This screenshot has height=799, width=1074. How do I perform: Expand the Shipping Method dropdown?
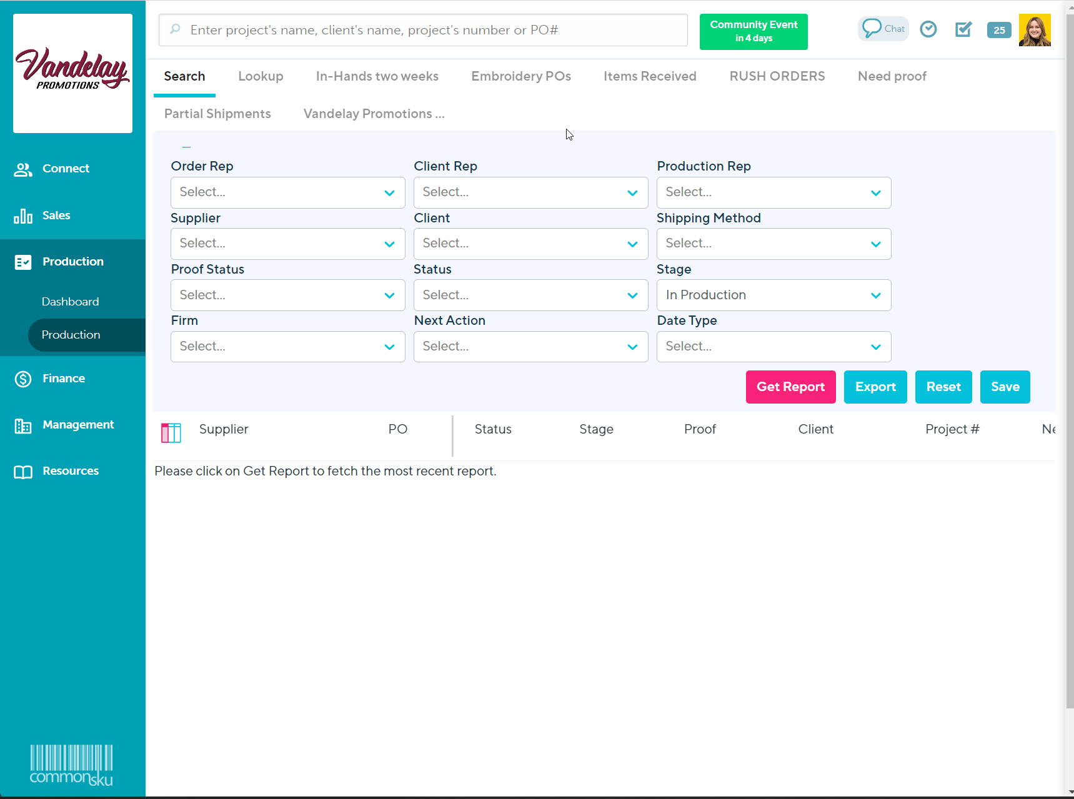773,244
